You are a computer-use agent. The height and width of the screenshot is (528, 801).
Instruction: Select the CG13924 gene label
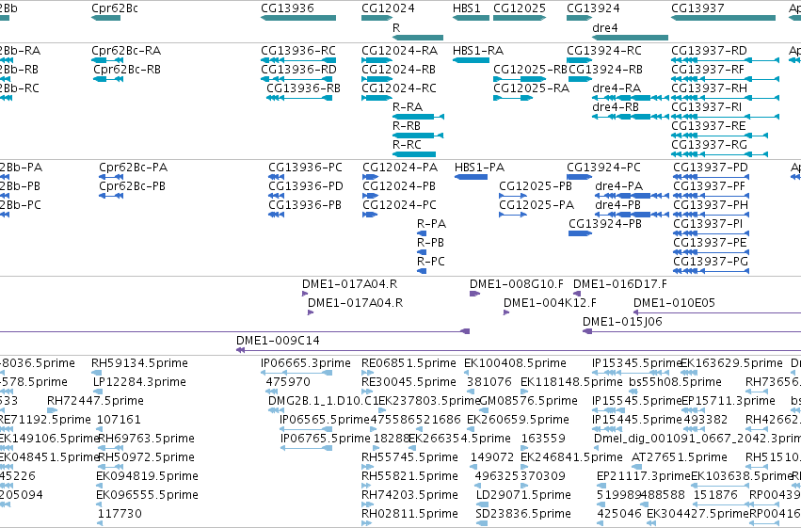point(593,8)
